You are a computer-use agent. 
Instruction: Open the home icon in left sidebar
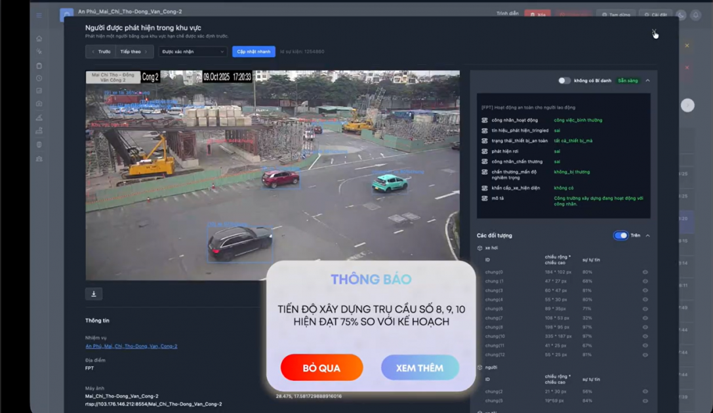pos(39,39)
